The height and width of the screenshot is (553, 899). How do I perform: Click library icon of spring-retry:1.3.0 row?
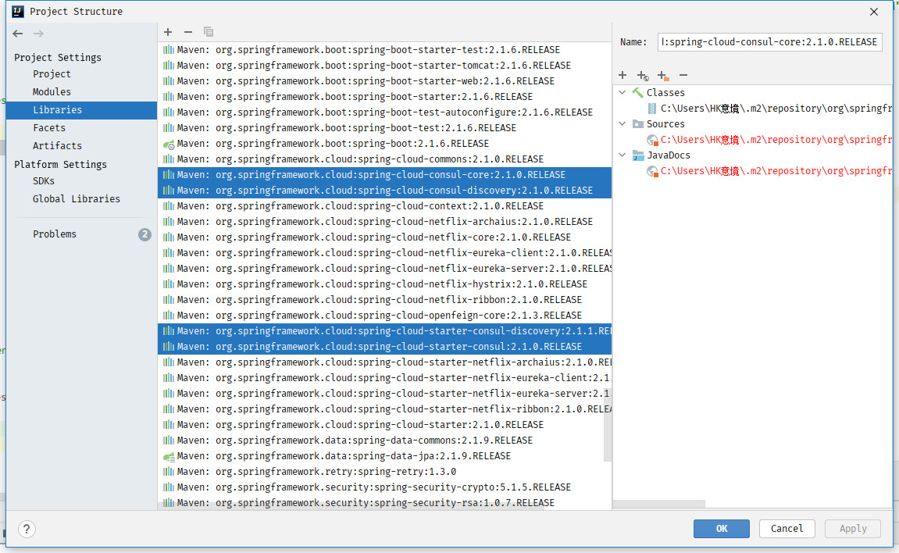click(x=169, y=472)
